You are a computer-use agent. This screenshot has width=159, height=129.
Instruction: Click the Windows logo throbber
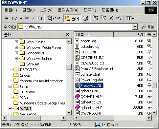151,10
